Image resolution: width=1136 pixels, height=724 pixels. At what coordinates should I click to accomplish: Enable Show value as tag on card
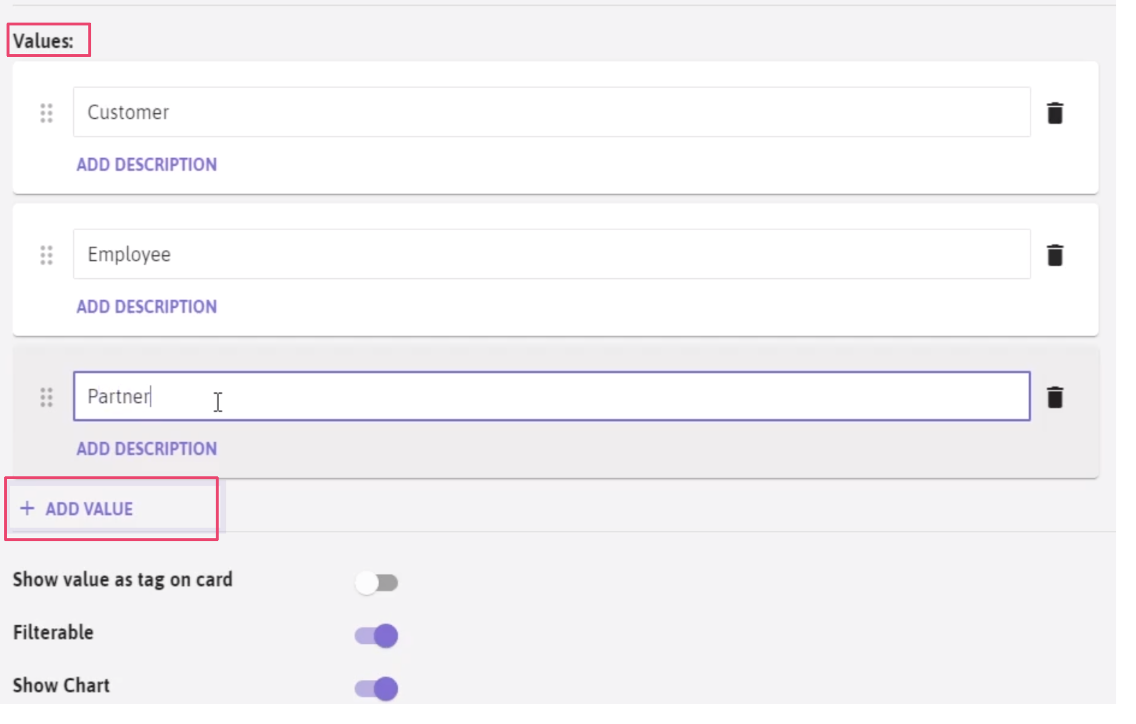click(376, 582)
